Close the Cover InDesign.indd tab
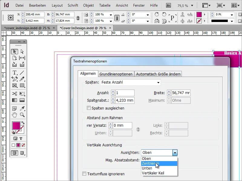 point(110,28)
